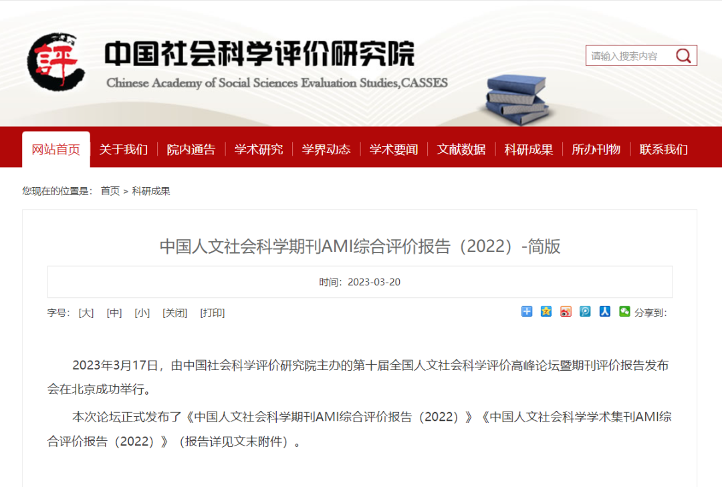Click the 分享到 label

(650, 313)
